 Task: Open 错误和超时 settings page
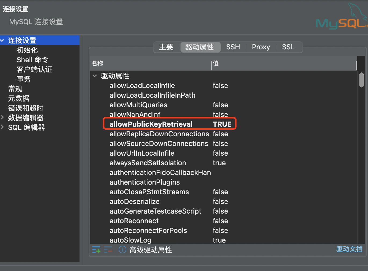coord(26,108)
